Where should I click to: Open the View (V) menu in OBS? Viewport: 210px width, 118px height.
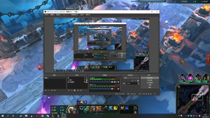(58, 15)
